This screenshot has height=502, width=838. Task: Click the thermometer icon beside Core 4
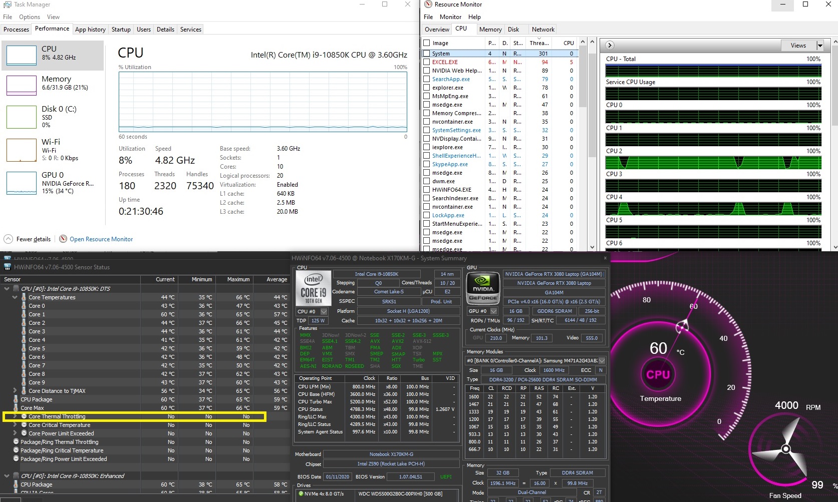click(24, 340)
